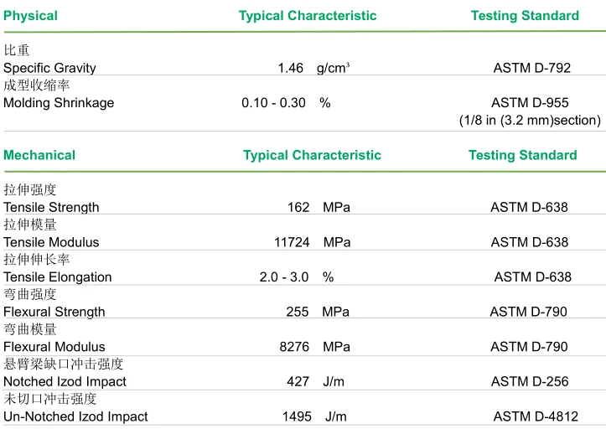Select the Tensile Modulus label
Viewport: 606px width, 434px height.
51,242
